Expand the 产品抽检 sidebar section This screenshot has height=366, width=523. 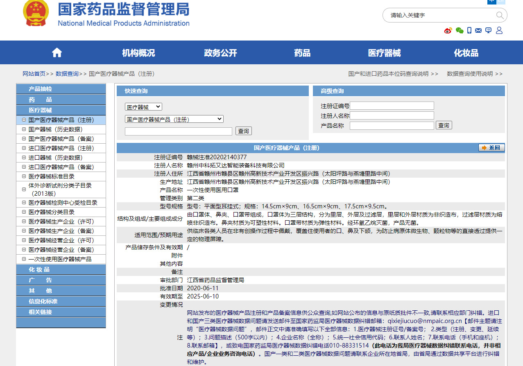click(x=61, y=89)
